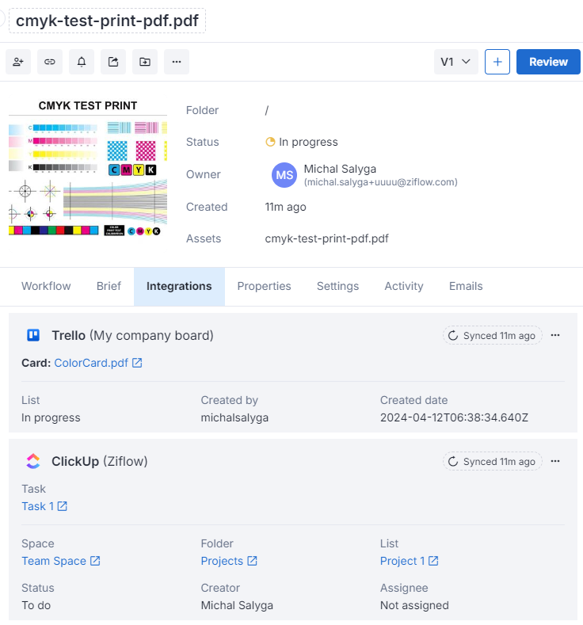Open ClickUp integration options ellipsis menu
The width and height of the screenshot is (583, 625).
tap(555, 461)
